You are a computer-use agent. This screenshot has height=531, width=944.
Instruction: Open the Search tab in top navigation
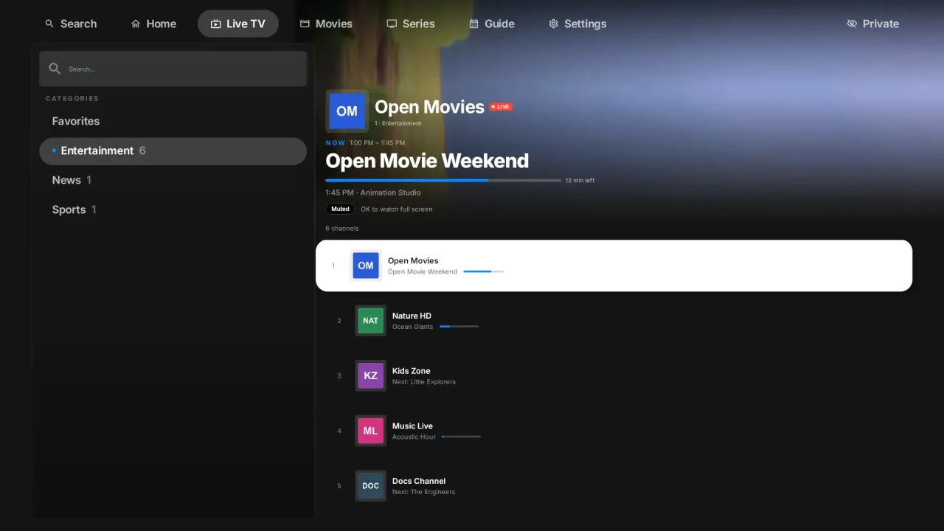(x=71, y=24)
